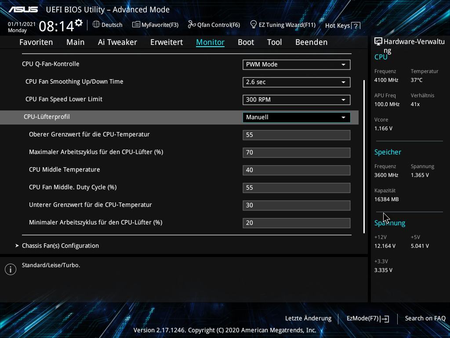Click the settings list vertical scrollbar
The height and width of the screenshot is (338, 450).
[x=364, y=157]
